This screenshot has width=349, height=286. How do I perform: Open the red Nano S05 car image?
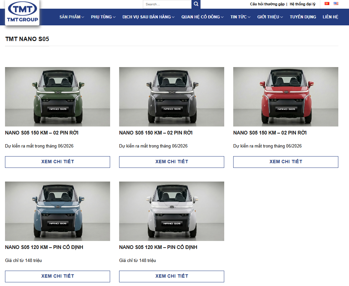(286, 97)
